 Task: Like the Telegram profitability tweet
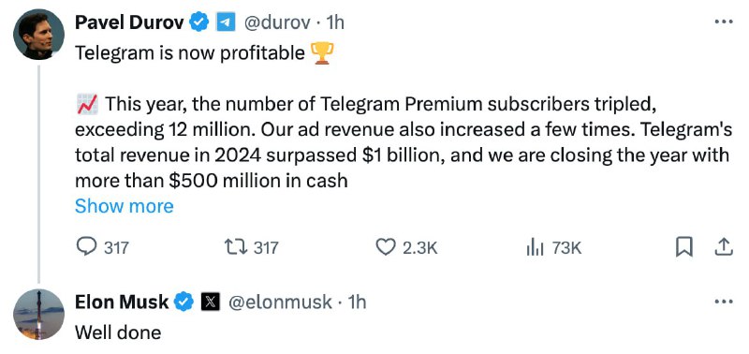[386, 247]
